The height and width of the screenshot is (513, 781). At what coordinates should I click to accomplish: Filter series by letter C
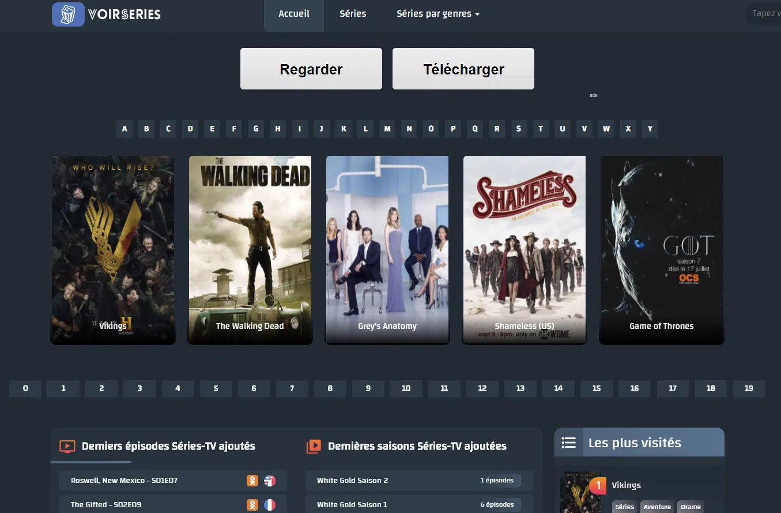[168, 129]
